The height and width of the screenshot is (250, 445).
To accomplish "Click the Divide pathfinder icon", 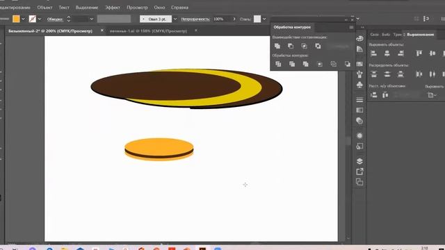I will click(278, 64).
